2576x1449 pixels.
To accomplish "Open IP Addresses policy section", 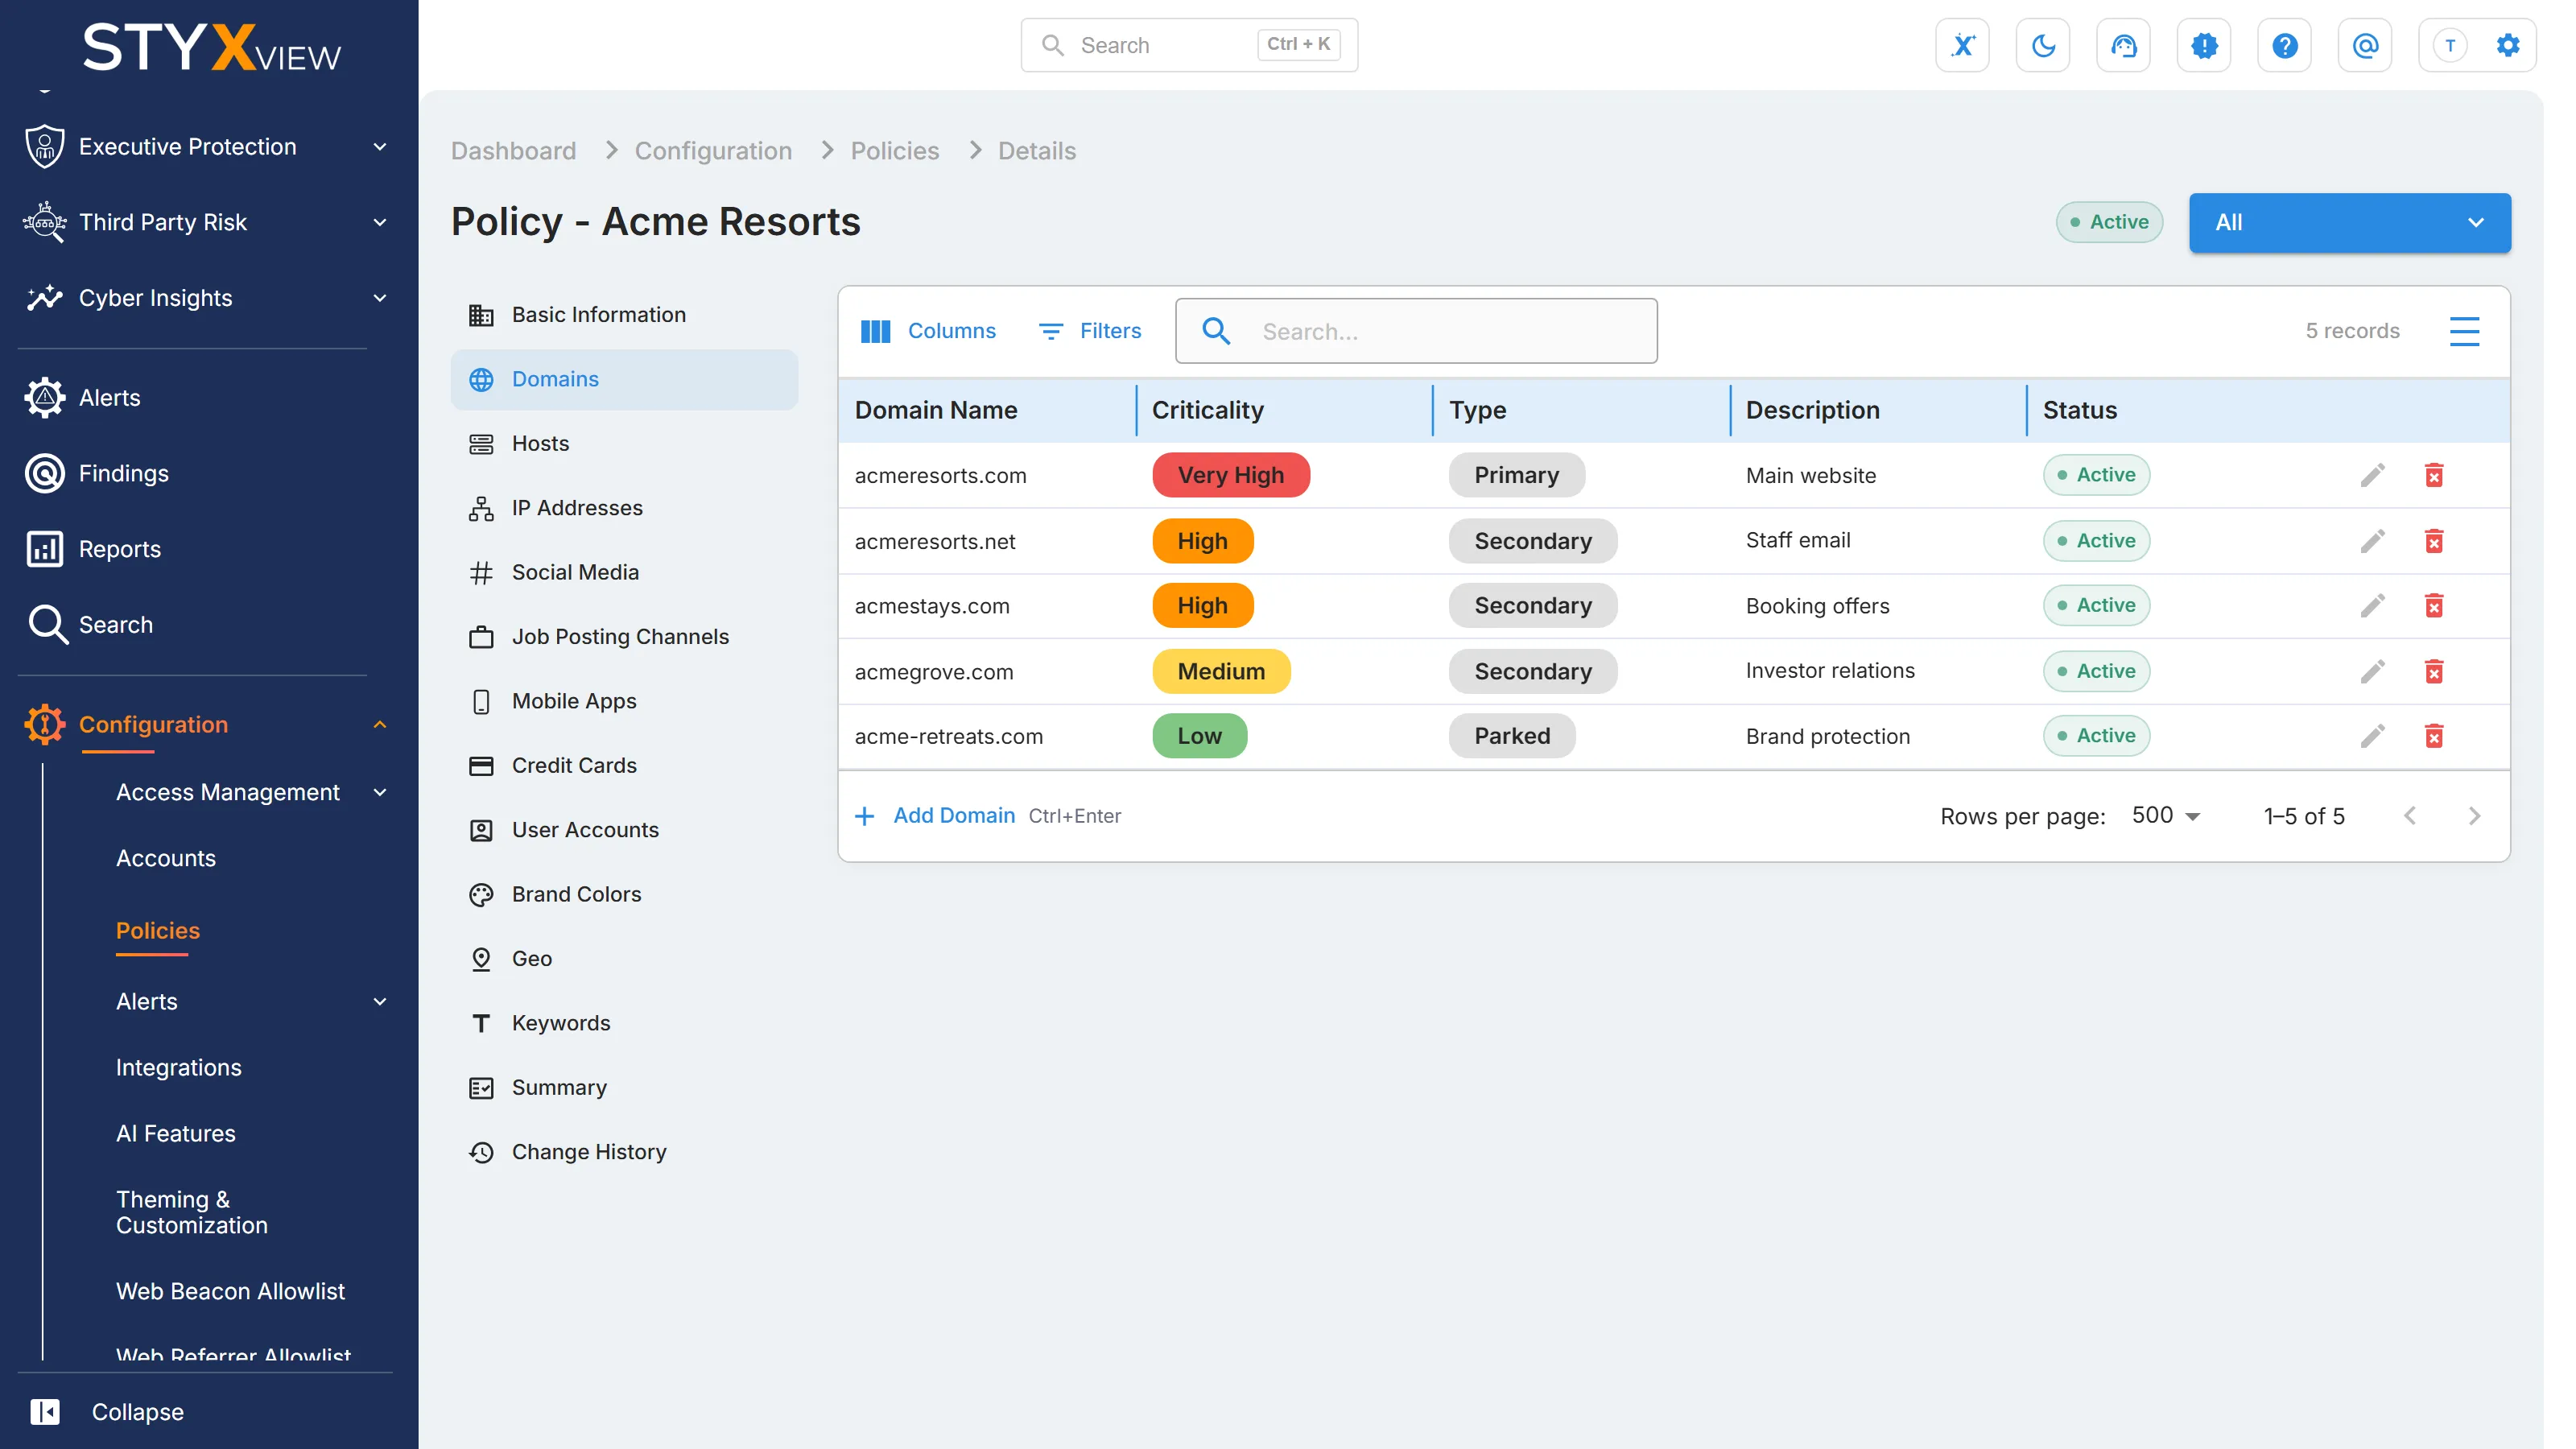I will pyautogui.click(x=623, y=508).
